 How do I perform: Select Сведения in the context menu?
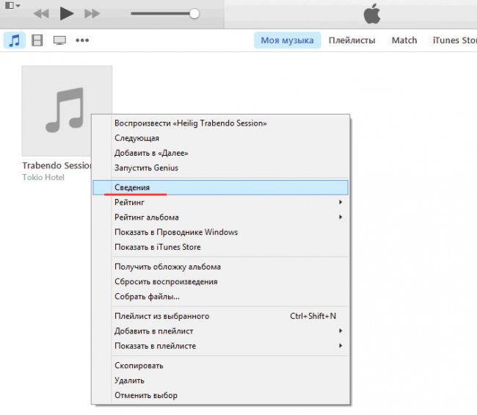[132, 187]
